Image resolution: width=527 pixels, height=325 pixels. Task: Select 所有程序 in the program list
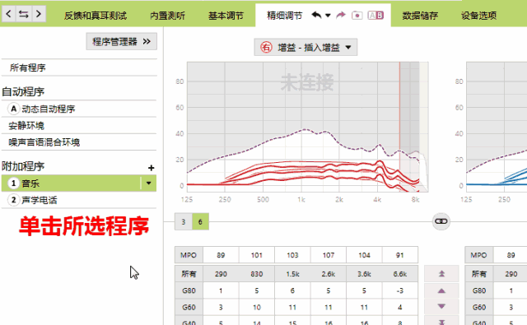79,67
